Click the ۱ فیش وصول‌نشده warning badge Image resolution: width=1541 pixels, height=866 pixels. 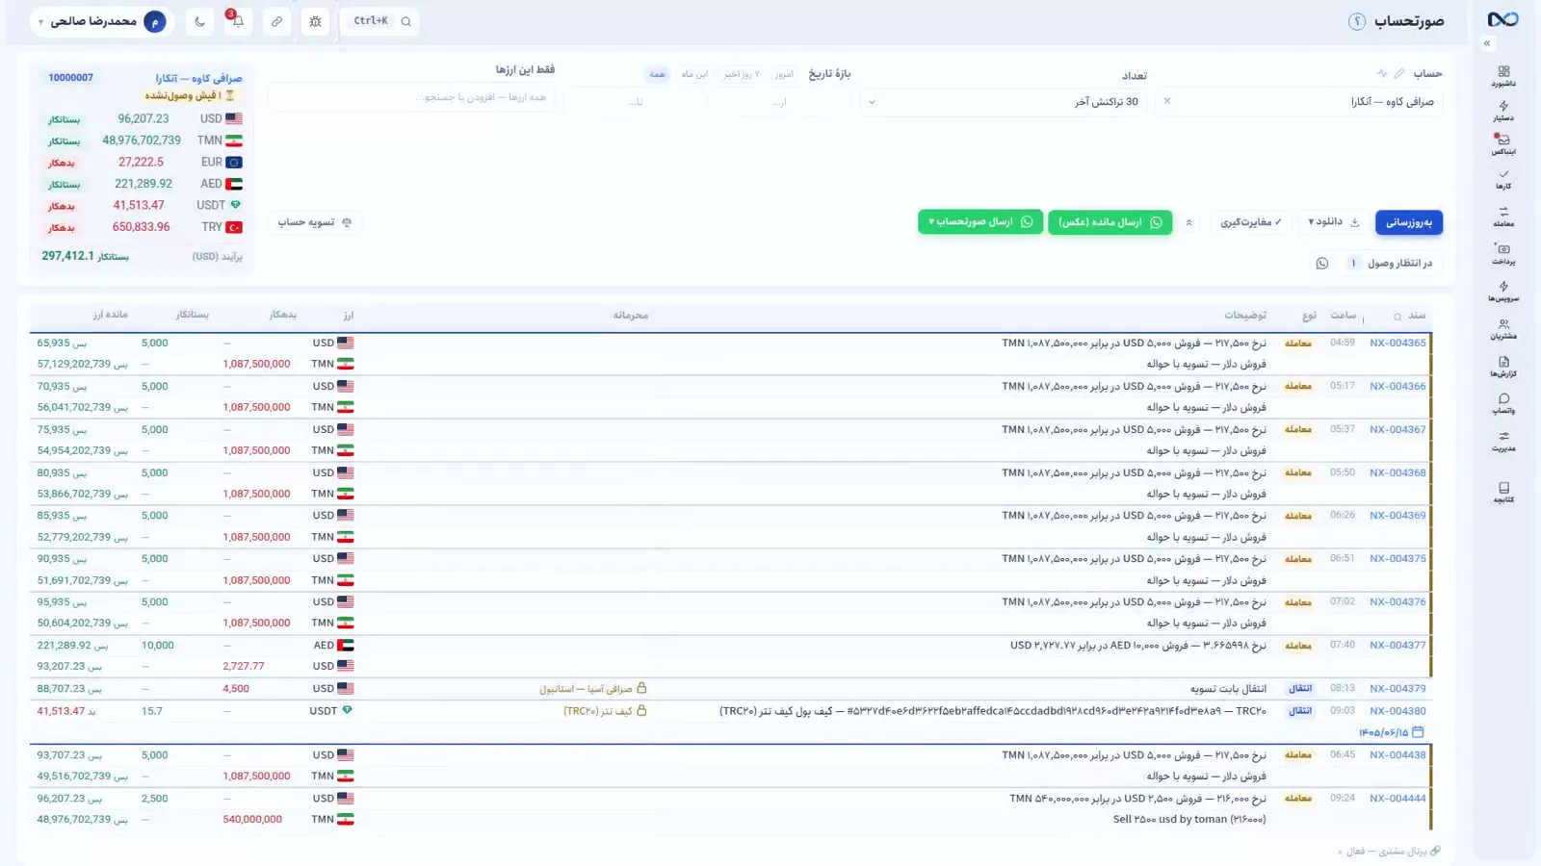[190, 95]
